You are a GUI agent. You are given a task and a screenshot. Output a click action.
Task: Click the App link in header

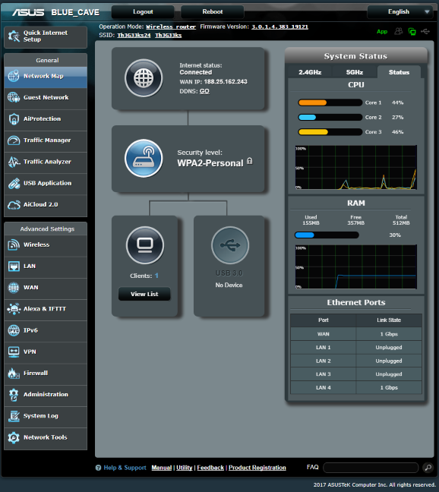tap(382, 32)
